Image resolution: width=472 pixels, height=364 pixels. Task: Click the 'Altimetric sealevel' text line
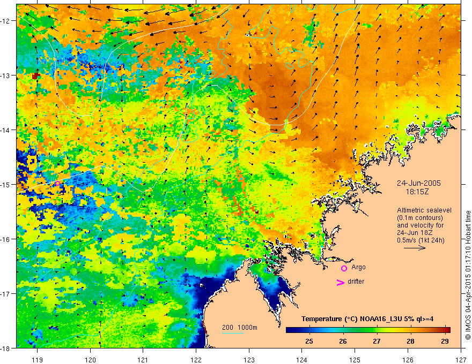tap(424, 210)
